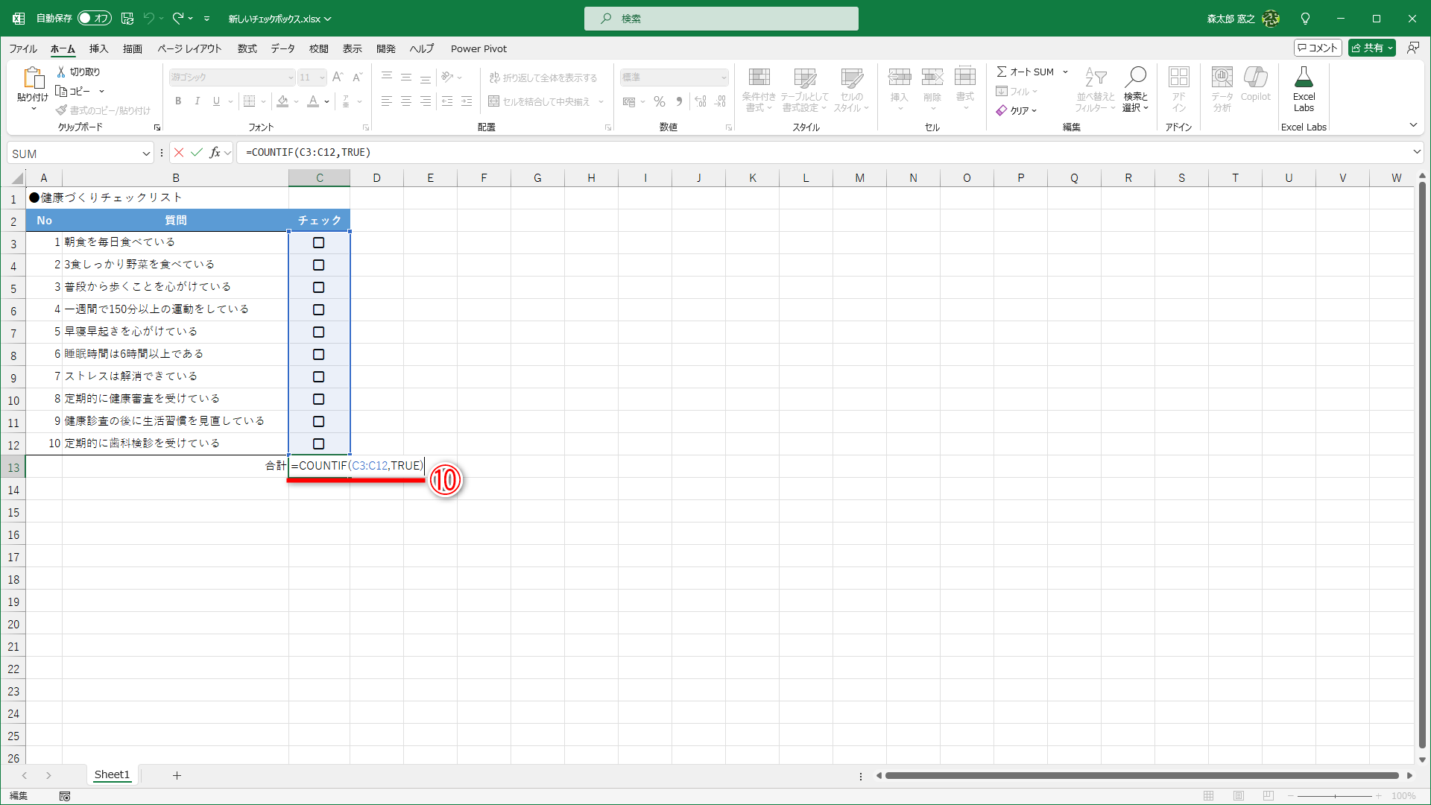Click the Sort & Filter (並べ替えとフィルター) icon

pyautogui.click(x=1095, y=88)
